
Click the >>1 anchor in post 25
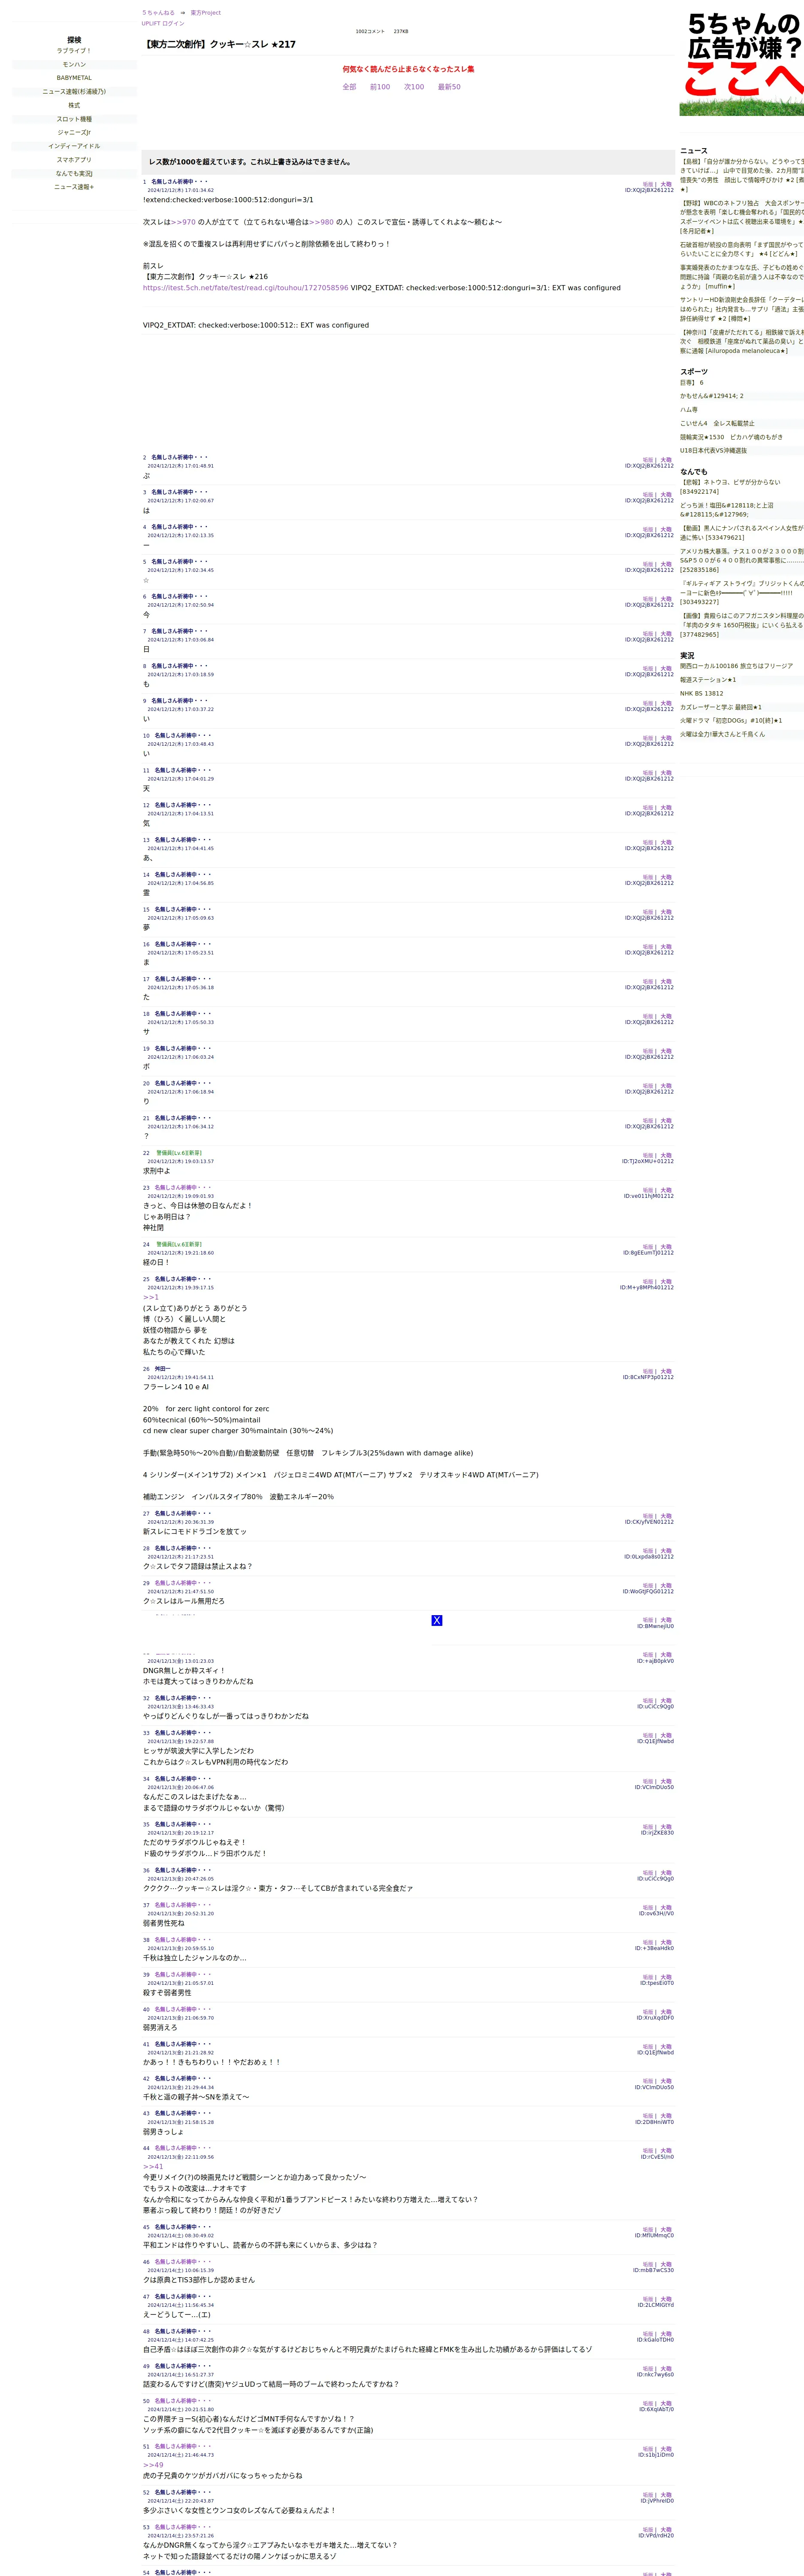[151, 1297]
